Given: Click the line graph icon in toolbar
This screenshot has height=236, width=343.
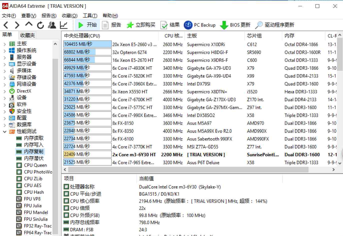Looking at the screenshot, I should point(64,25).
